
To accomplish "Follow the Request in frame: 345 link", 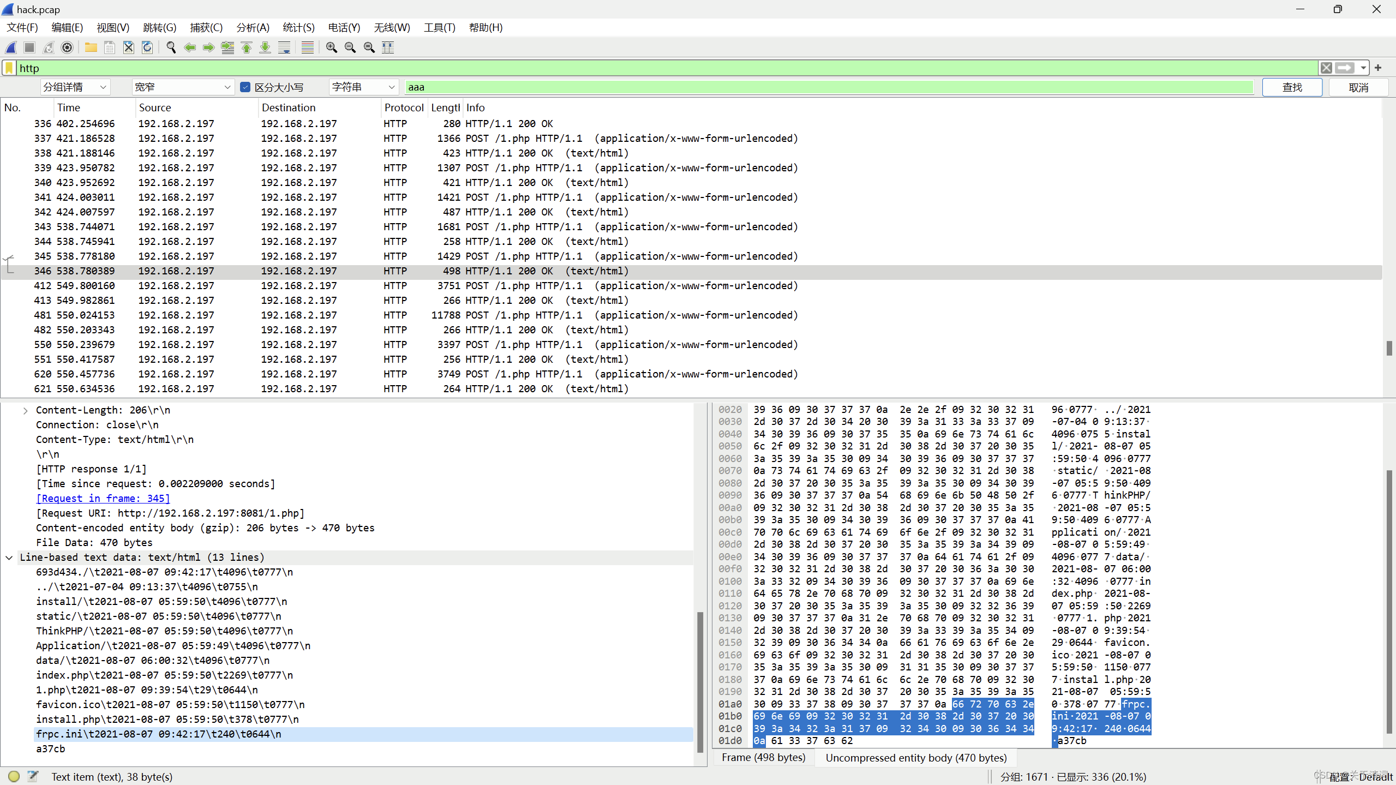I will tap(103, 499).
